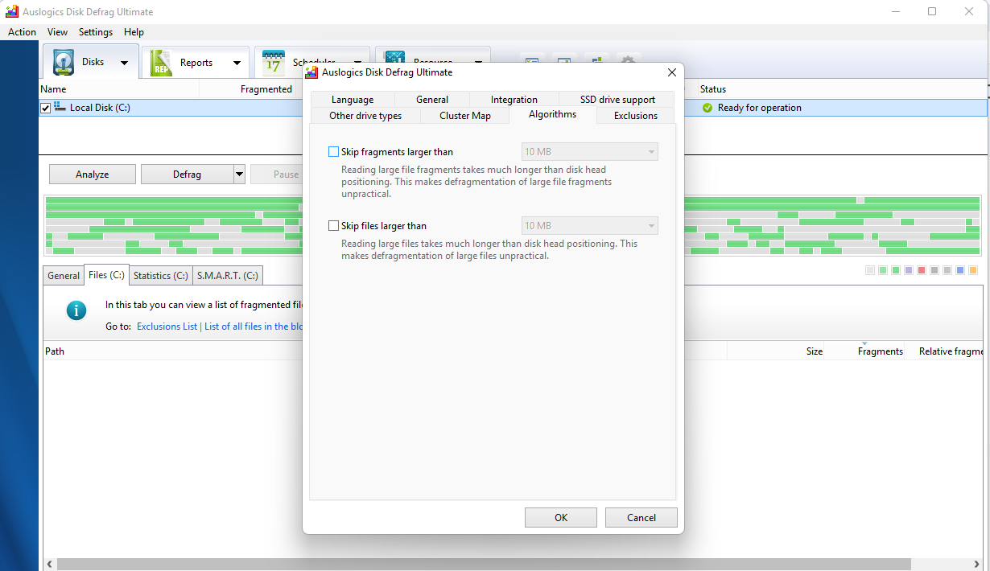Screen dimensions: 990x571
Task: Open the Cluster Map tab
Action: (x=465, y=116)
